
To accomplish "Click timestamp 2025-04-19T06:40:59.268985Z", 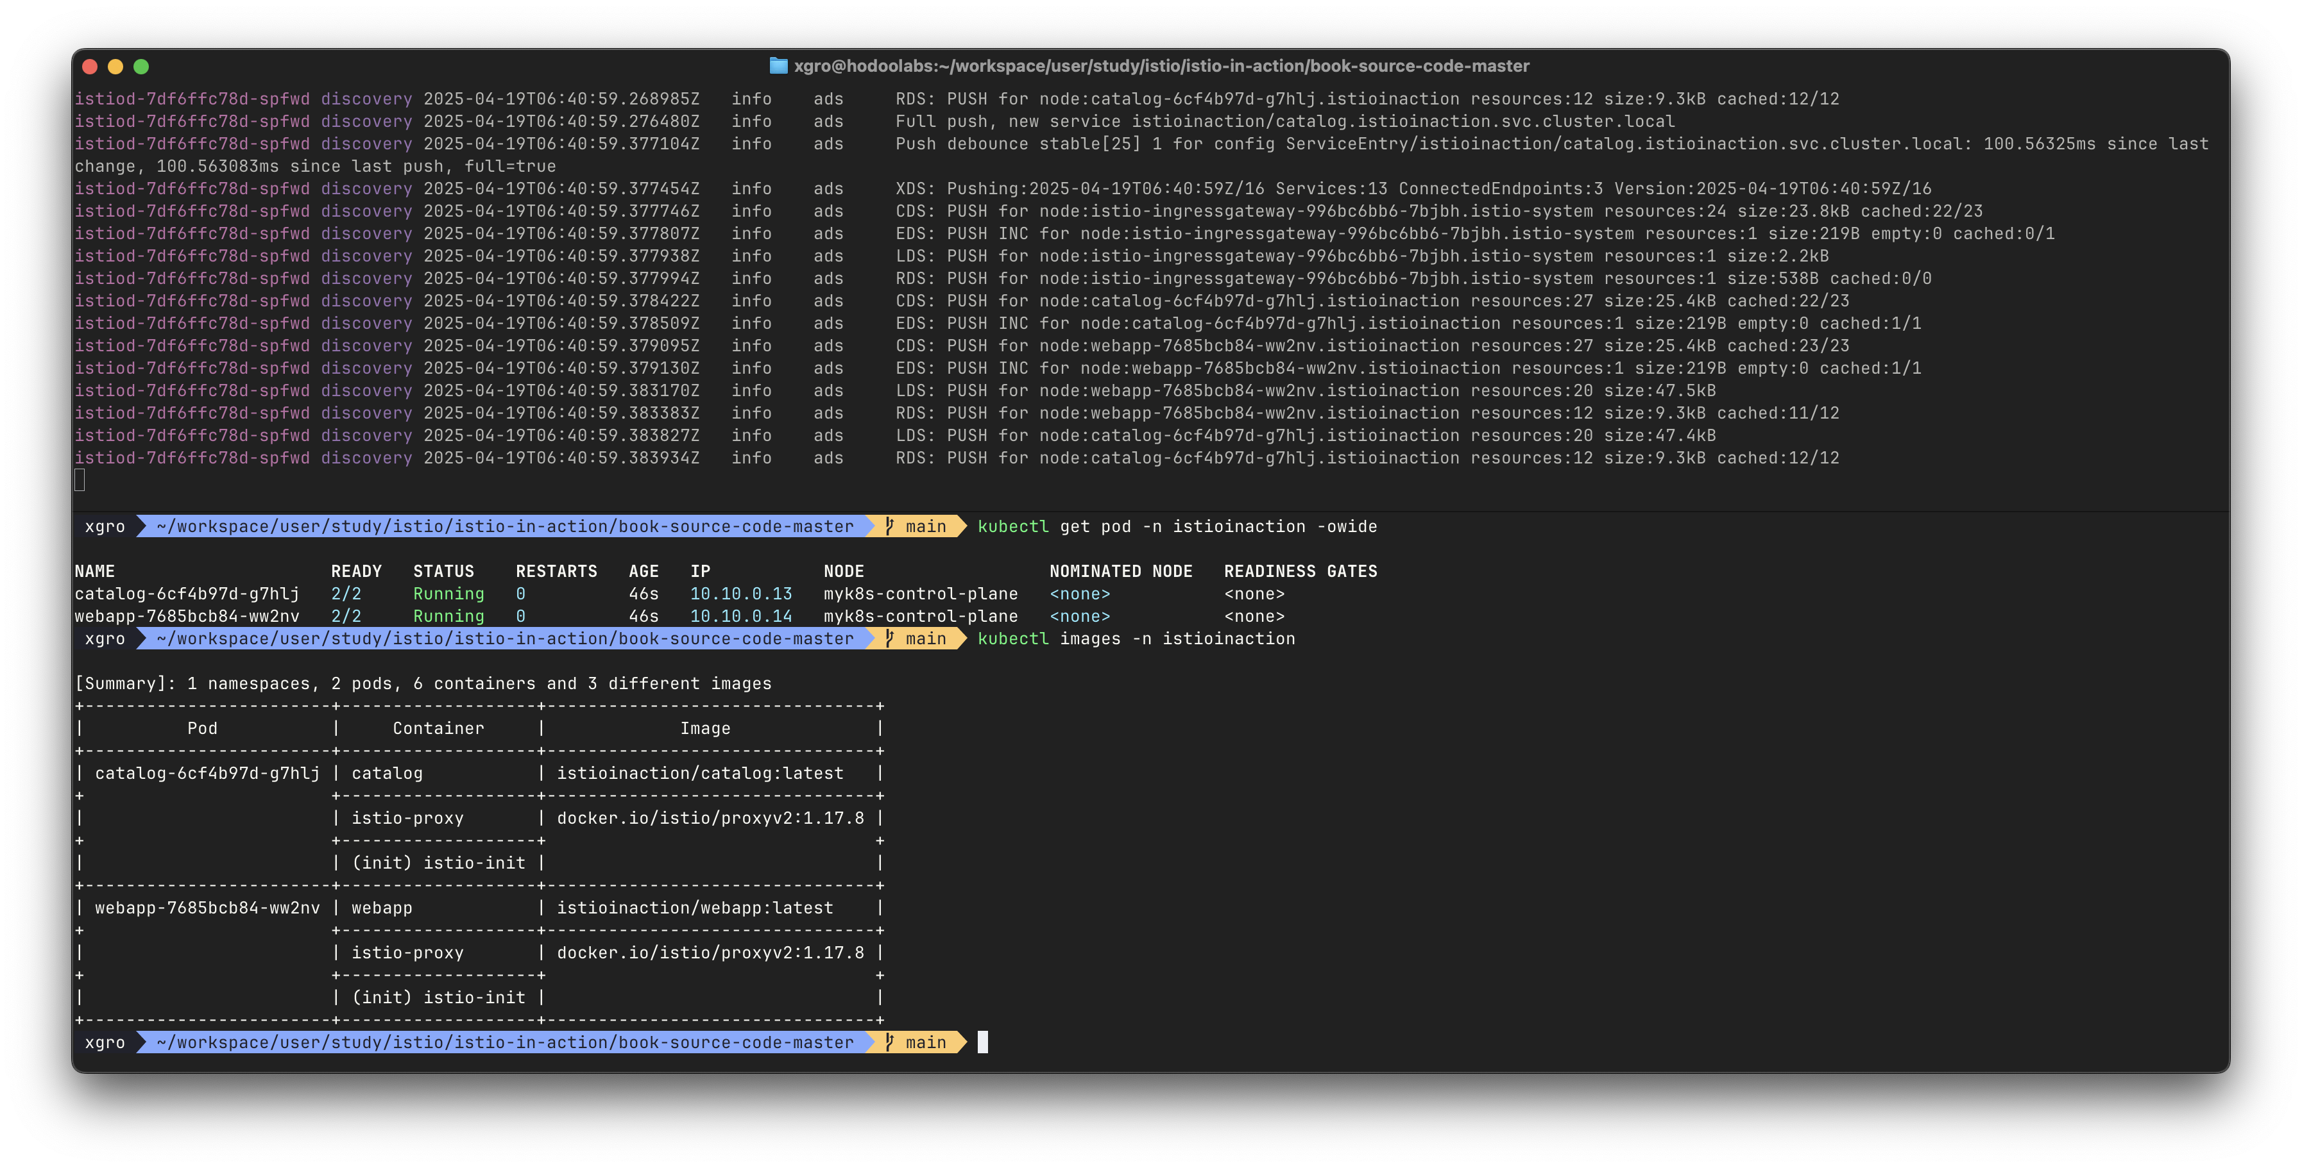I will click(561, 99).
